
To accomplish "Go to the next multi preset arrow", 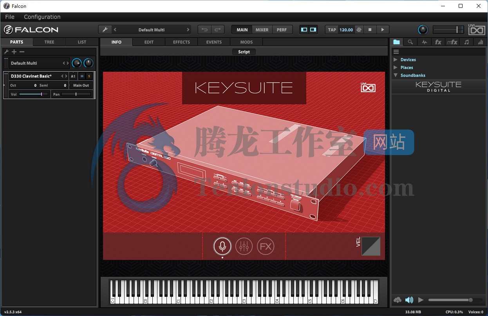I will click(x=188, y=30).
